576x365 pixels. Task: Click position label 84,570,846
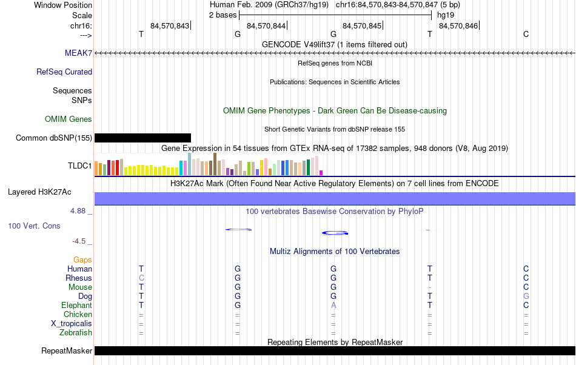coord(458,25)
